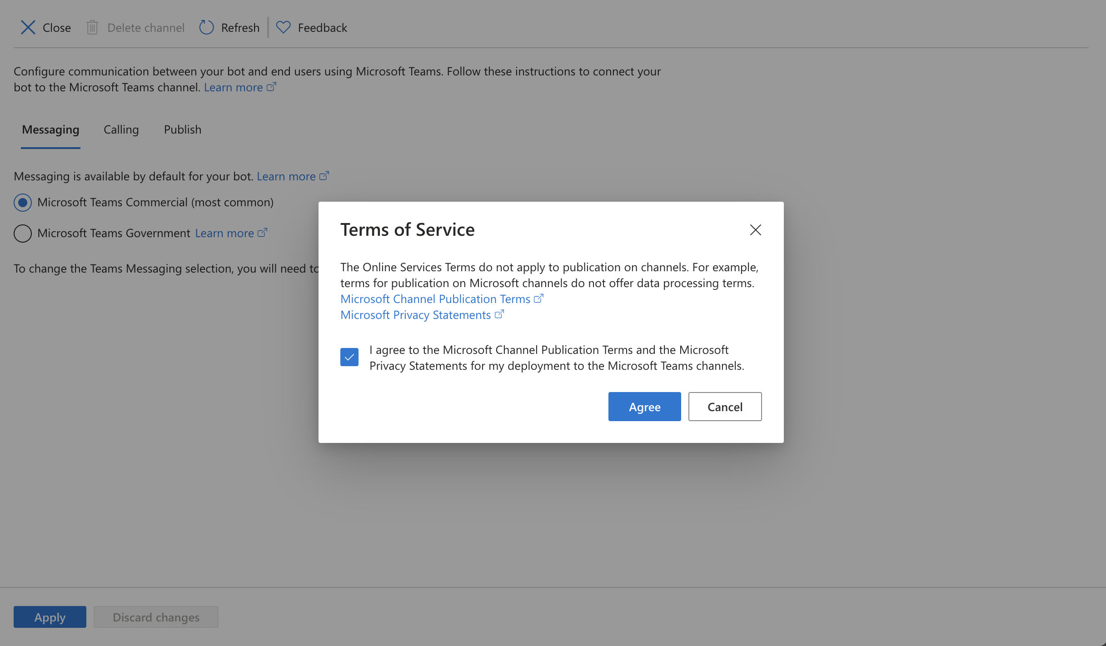Click the external-link icon beside Microsoft Privacy Statements
This screenshot has width=1106, height=646.
500,313
